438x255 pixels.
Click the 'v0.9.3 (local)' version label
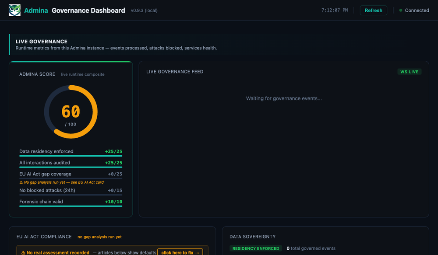(144, 10)
